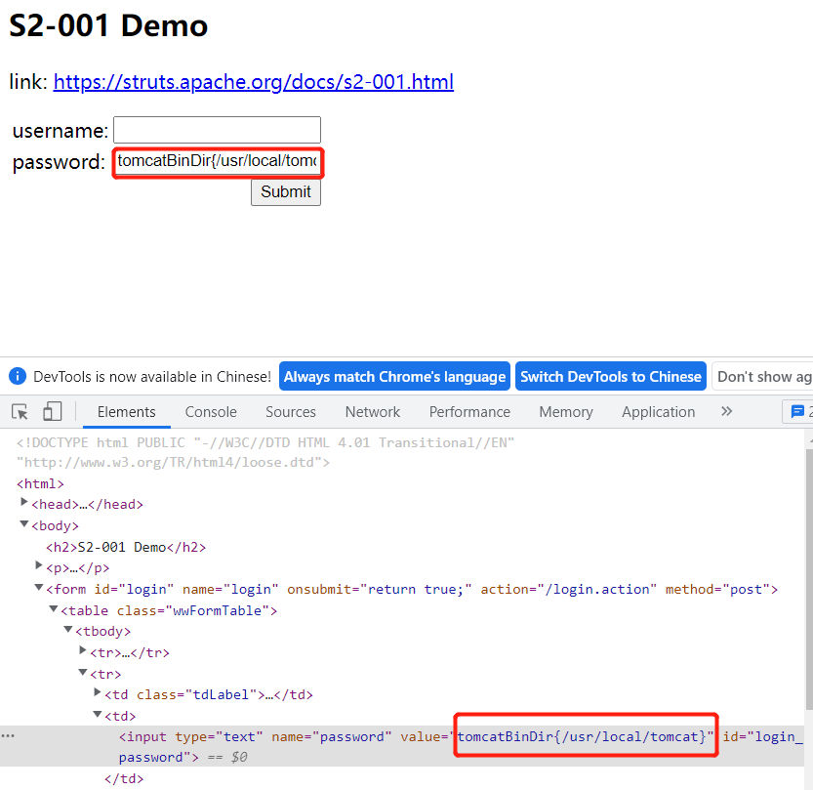The width and height of the screenshot is (813, 790).
Task: Open the struts.apache.org s2-001 link
Action: pyautogui.click(x=254, y=82)
